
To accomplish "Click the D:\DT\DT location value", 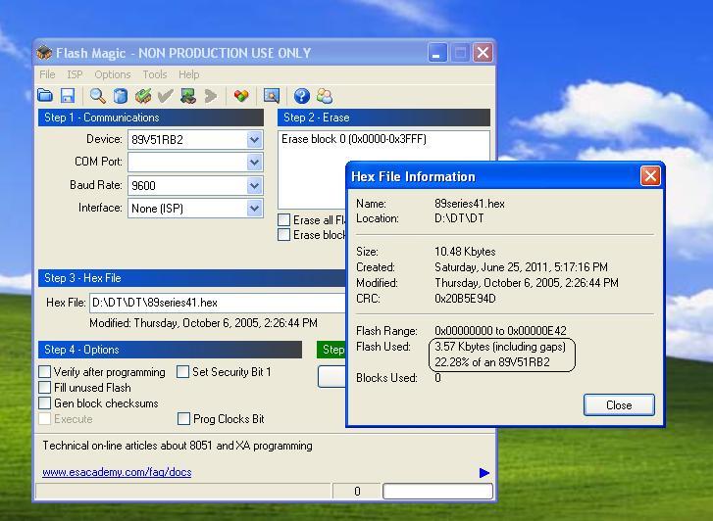I will pyautogui.click(x=459, y=218).
